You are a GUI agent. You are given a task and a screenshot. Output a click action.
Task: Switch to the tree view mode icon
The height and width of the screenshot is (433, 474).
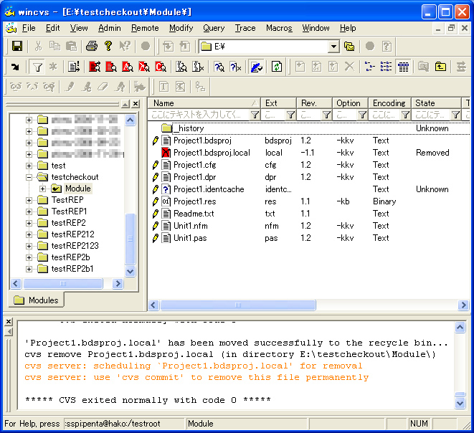pos(369,67)
